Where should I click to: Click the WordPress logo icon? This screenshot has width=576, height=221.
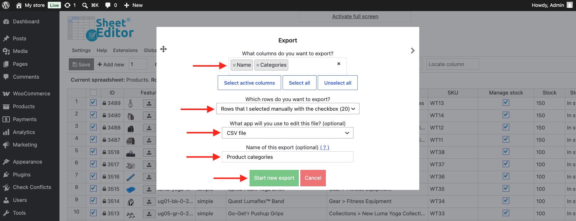pyautogui.click(x=6, y=5)
